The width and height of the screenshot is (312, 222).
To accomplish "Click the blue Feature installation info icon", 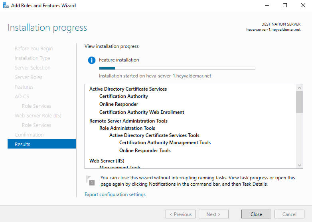I will 92,60.
